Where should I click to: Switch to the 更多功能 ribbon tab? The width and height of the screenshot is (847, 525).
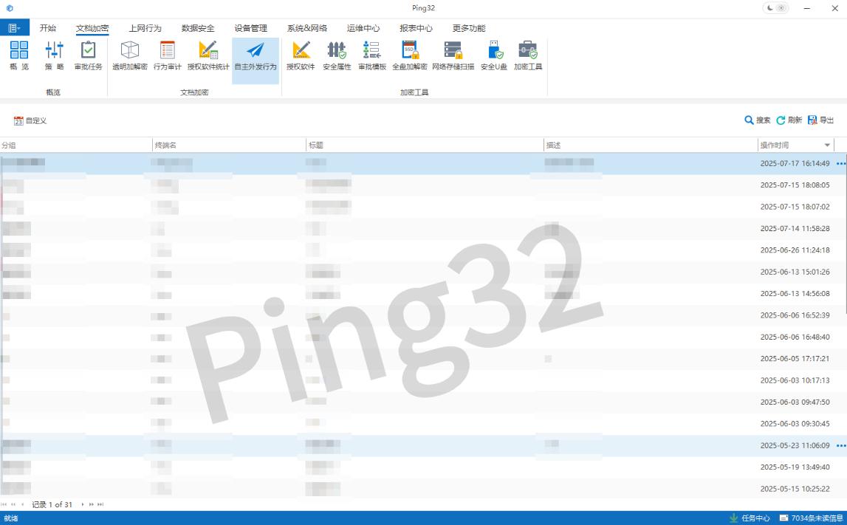pyautogui.click(x=469, y=28)
